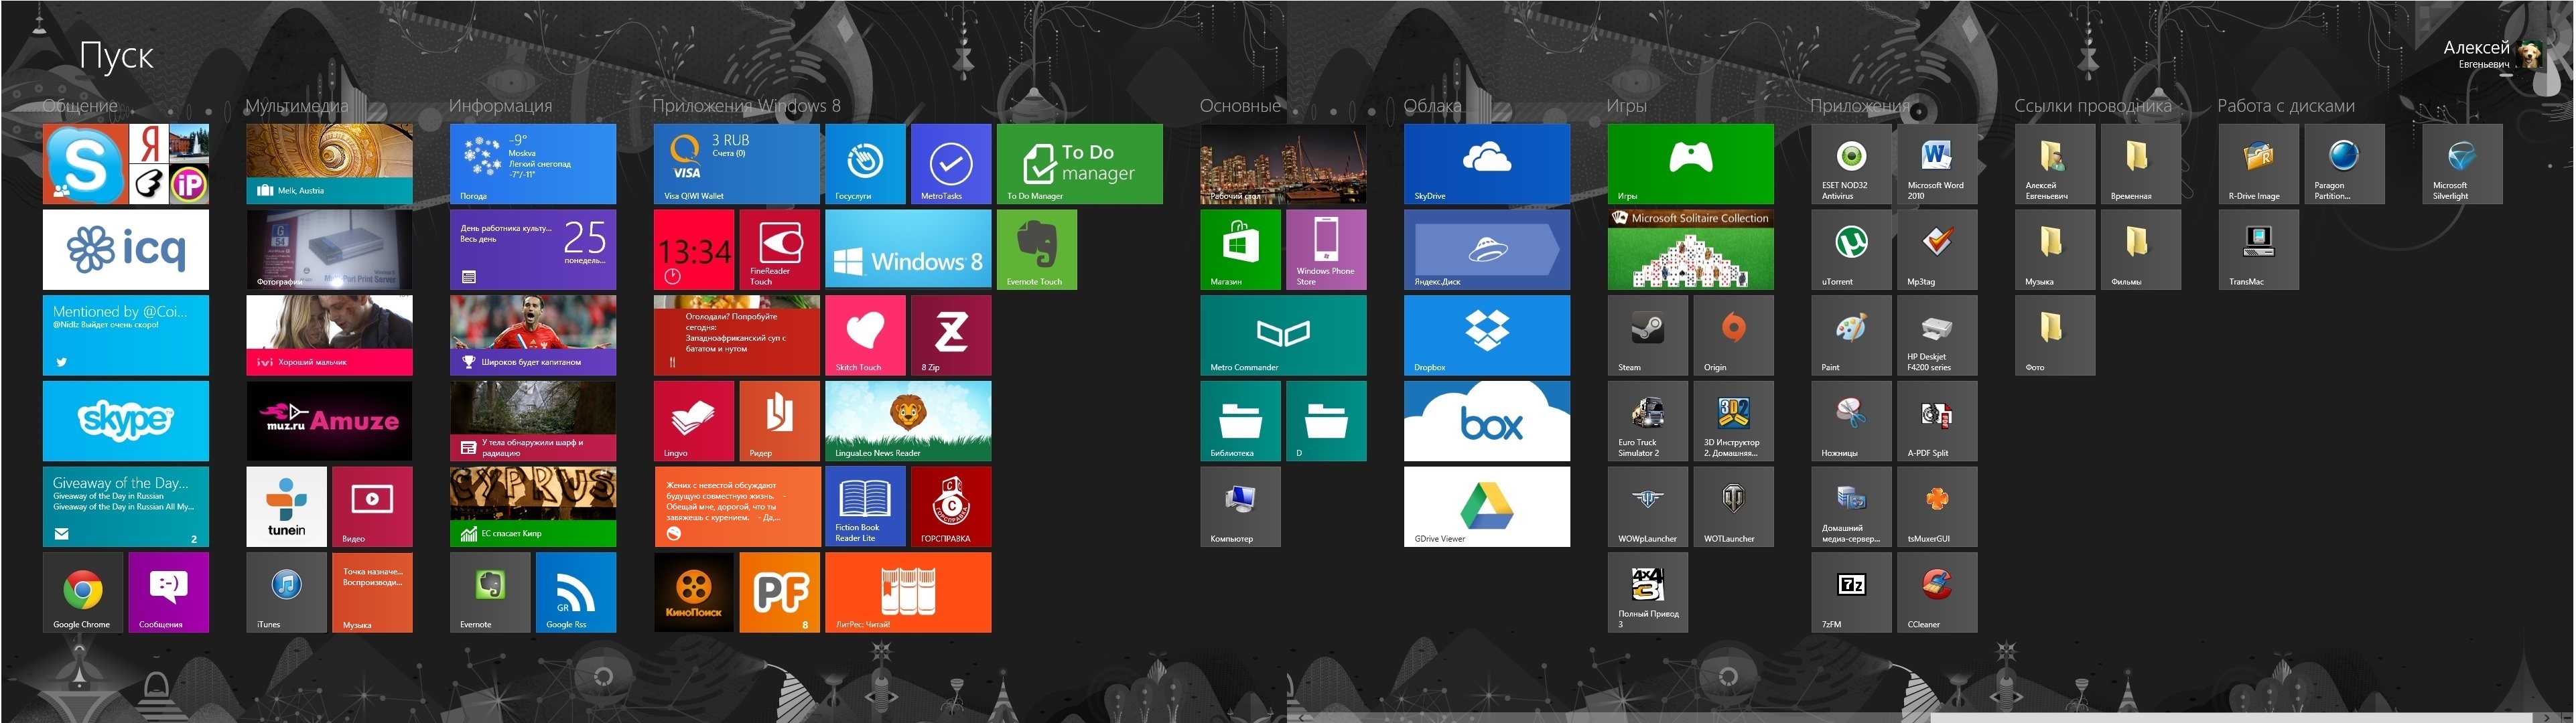Launch the CCleaner tile
2576x723 pixels.
coord(1937,592)
